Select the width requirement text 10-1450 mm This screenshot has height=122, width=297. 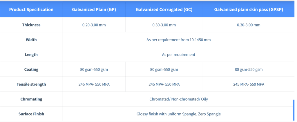pos(178,40)
